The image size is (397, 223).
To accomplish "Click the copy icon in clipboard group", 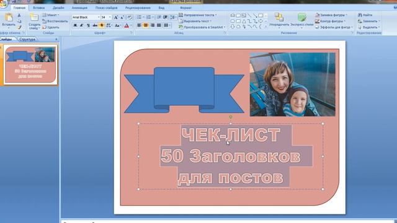I will tap(19, 21).
